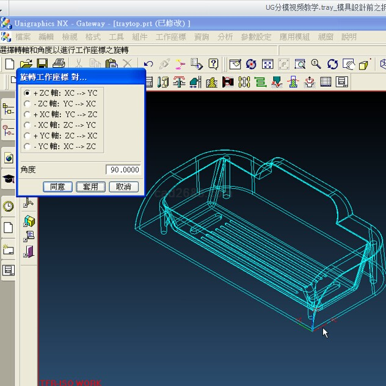Click the Fit view icon
The height and width of the screenshot is (386, 386).
tap(268, 64)
